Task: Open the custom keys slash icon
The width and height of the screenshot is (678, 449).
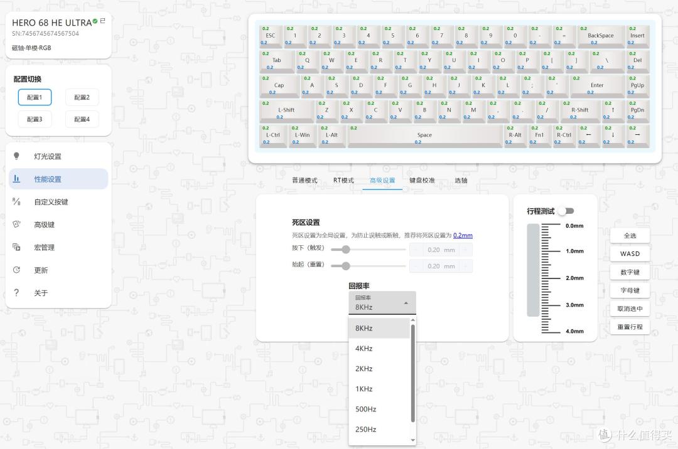Action: [16, 201]
